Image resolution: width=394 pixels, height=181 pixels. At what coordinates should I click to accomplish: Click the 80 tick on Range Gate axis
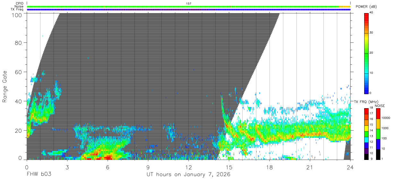(x=19, y=42)
